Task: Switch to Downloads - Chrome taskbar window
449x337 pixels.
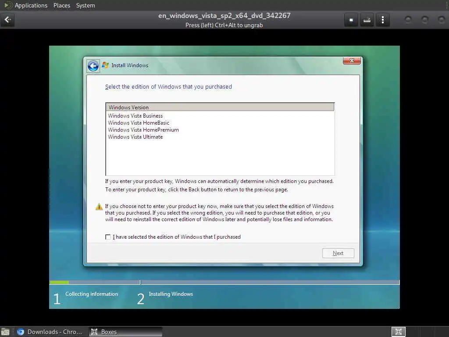Action: (x=50, y=332)
